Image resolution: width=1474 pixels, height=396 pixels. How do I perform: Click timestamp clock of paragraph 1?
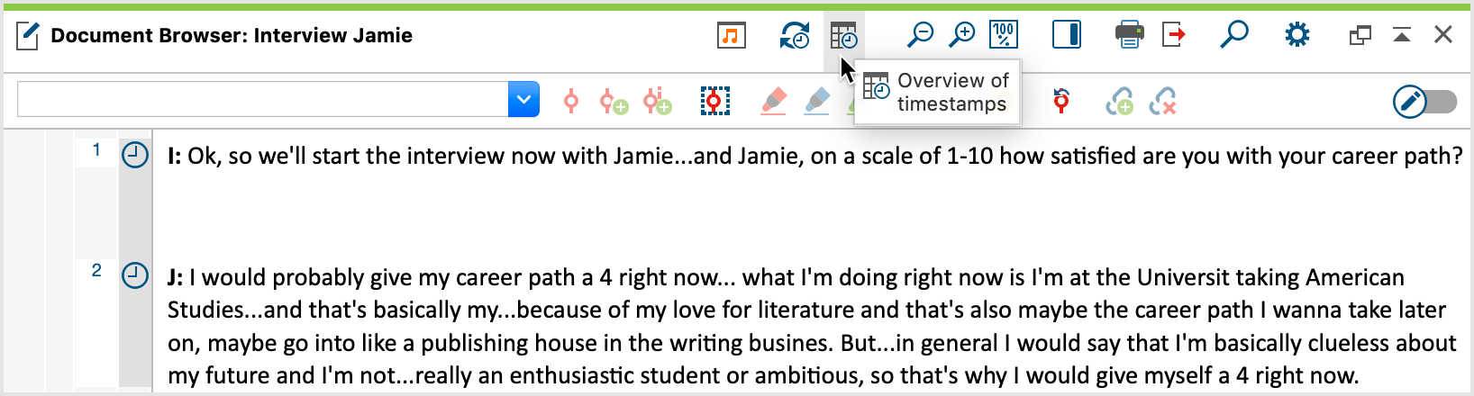134,155
